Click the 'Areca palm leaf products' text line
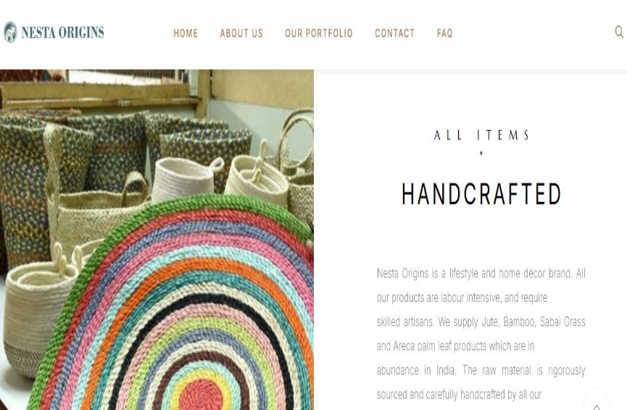 tap(455, 346)
